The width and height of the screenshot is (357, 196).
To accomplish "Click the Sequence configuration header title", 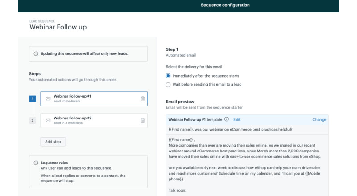I will click(x=225, y=5).
